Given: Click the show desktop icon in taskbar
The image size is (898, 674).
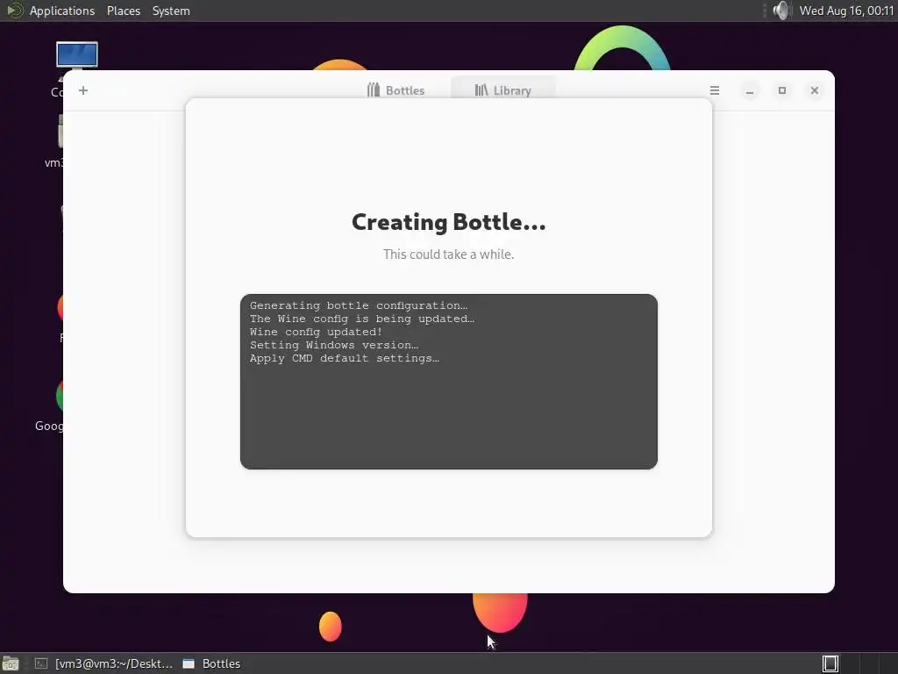Looking at the screenshot, I should (x=11, y=663).
